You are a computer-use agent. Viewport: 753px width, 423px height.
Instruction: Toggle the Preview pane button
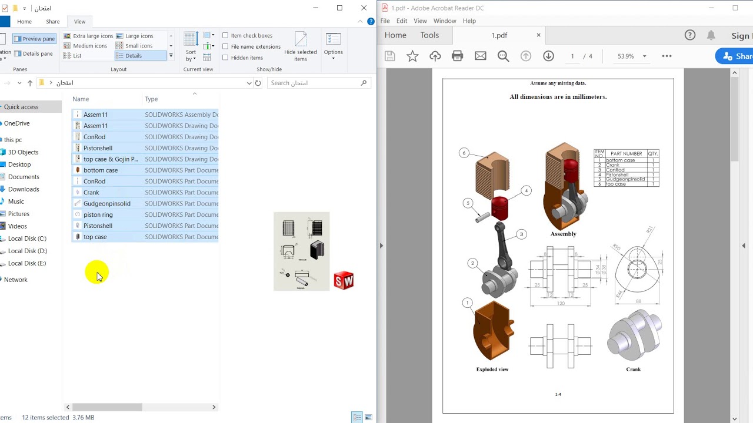point(34,39)
